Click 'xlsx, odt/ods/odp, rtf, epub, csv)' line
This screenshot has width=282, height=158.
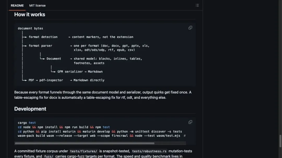coord(104,50)
